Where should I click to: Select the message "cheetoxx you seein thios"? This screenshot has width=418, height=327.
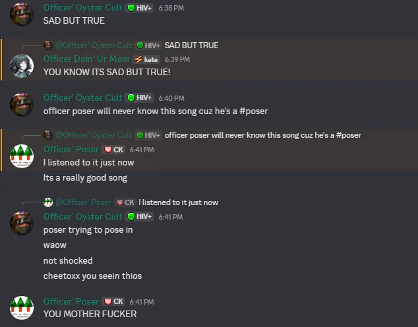pyautogui.click(x=92, y=276)
